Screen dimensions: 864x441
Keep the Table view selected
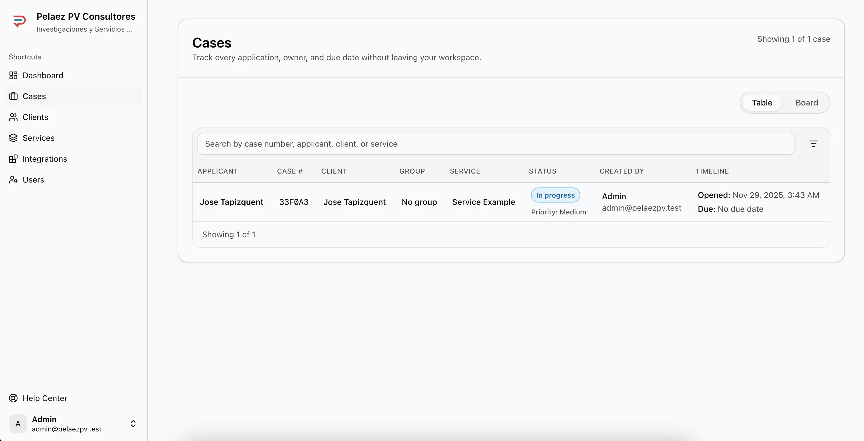762,102
